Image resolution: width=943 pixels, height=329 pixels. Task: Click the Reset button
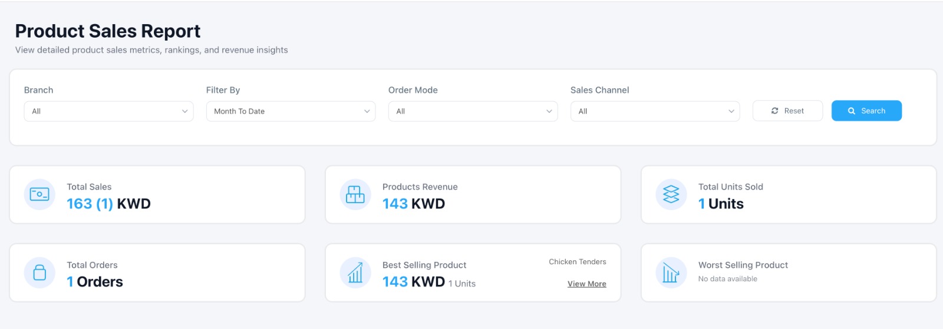tap(787, 111)
